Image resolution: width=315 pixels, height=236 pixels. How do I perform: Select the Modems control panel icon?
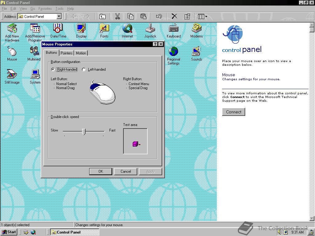click(x=197, y=31)
